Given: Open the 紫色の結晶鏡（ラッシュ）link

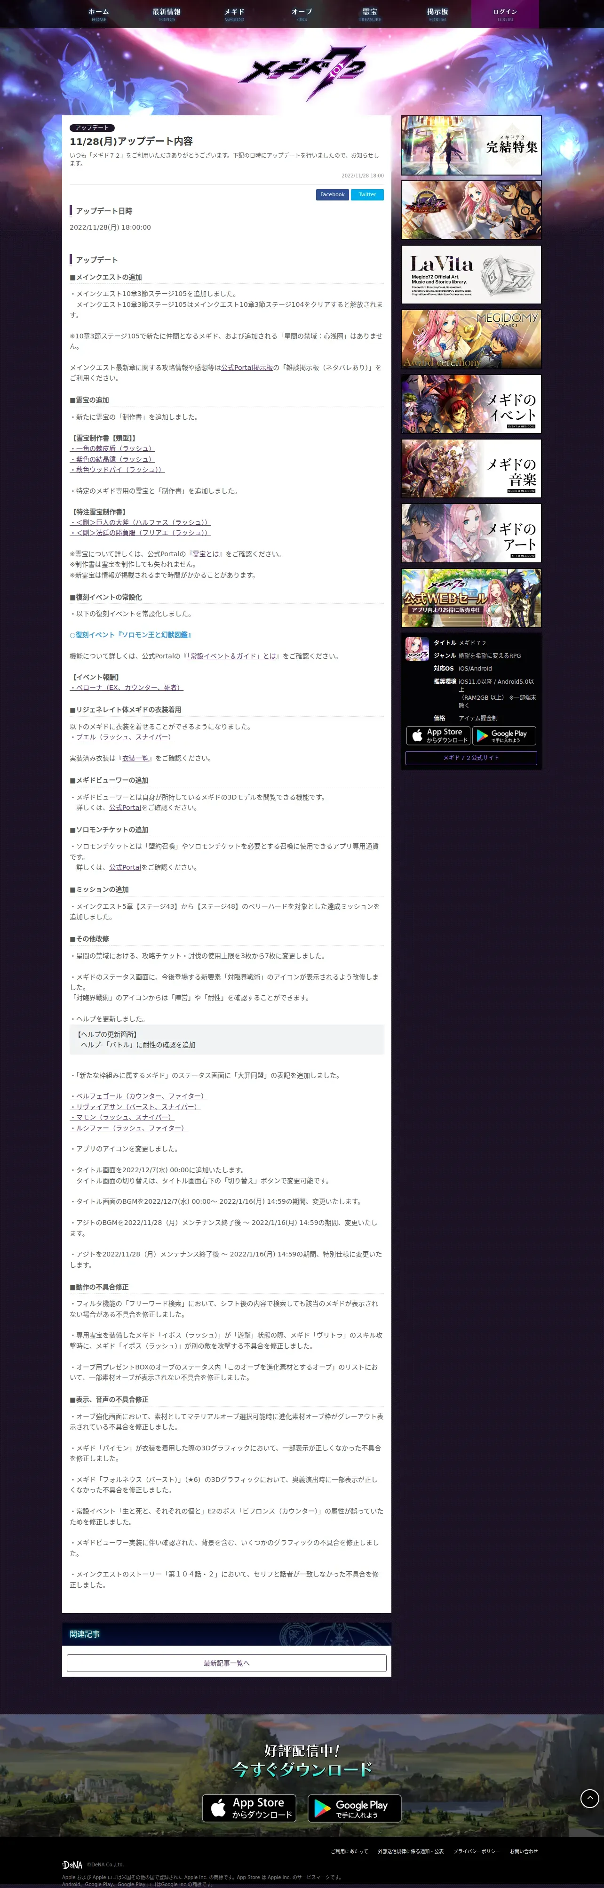Looking at the screenshot, I should (112, 459).
